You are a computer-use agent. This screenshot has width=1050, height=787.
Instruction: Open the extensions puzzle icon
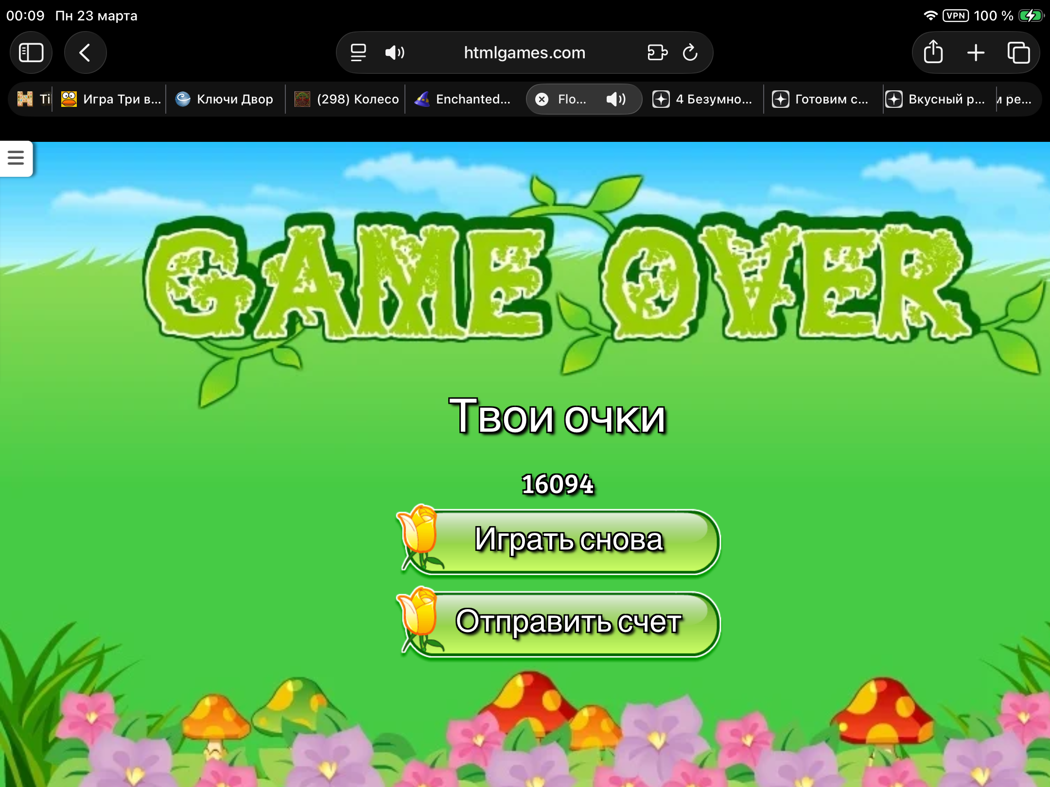[x=657, y=52]
